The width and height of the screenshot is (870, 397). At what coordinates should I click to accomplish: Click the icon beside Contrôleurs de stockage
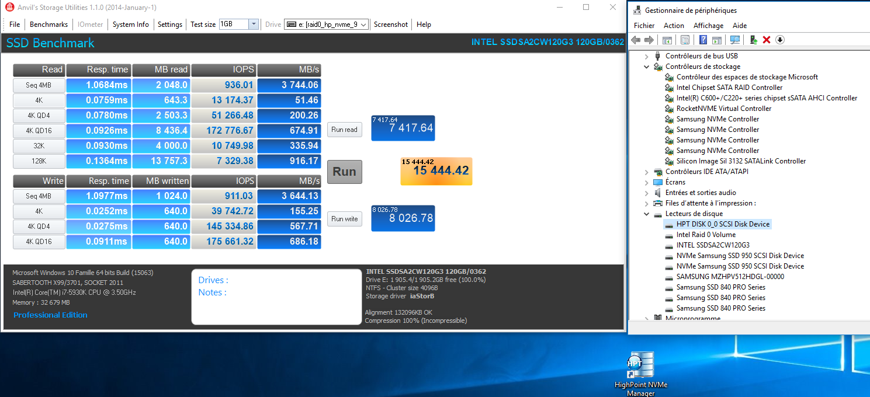pos(658,67)
